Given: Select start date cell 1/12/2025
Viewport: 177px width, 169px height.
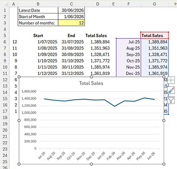Looking at the screenshot, I should [38, 73].
